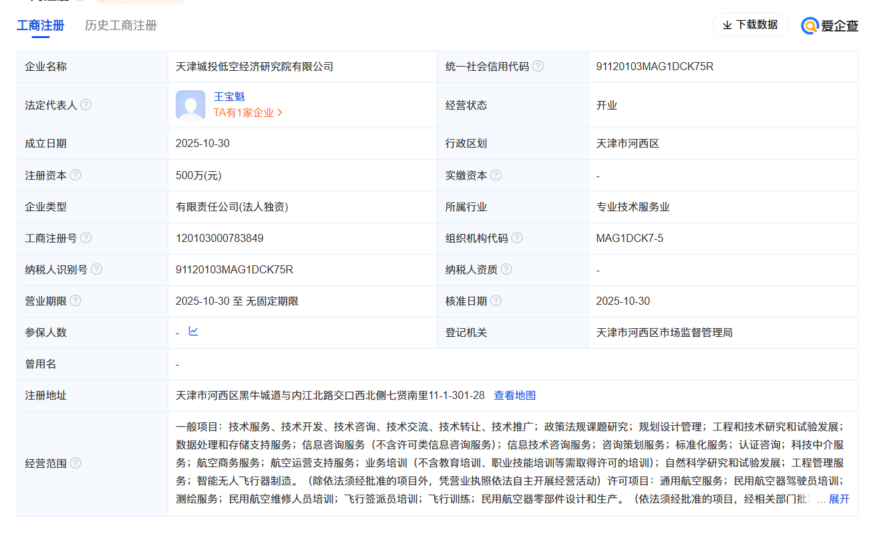Open 查看地图 link for registered address
The image size is (875, 538).
(x=514, y=395)
